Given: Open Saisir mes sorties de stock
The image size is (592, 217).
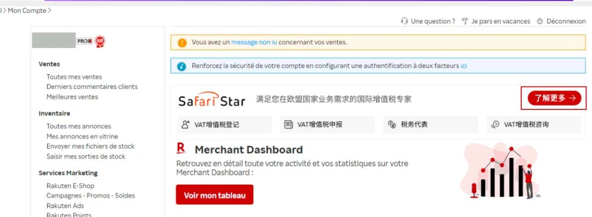Looking at the screenshot, I should click(86, 156).
